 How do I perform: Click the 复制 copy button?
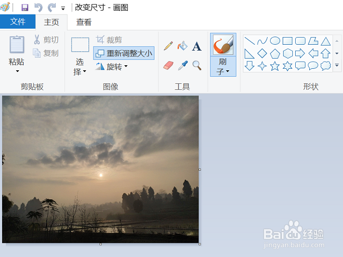pos(46,53)
